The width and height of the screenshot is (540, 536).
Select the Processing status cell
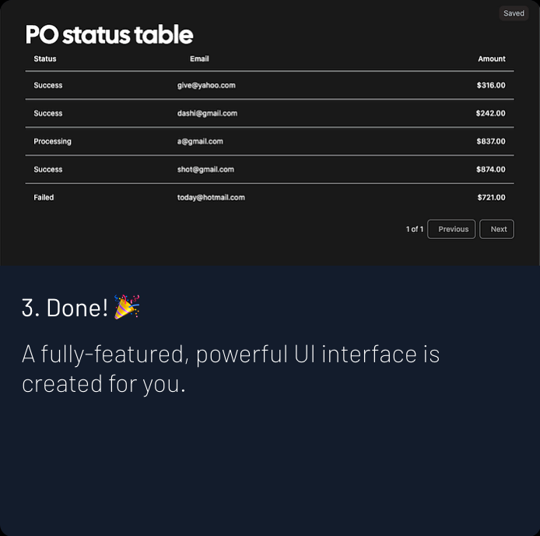pos(52,142)
